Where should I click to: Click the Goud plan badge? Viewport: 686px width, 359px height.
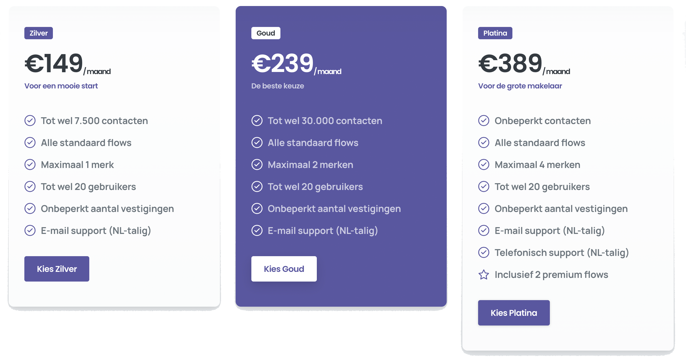click(266, 33)
